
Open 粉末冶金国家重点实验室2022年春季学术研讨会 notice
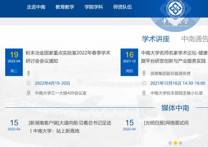pos(68,57)
